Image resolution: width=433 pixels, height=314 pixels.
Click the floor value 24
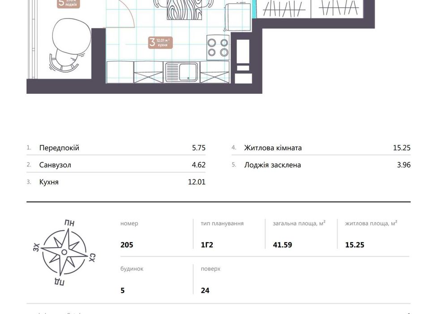click(205, 290)
